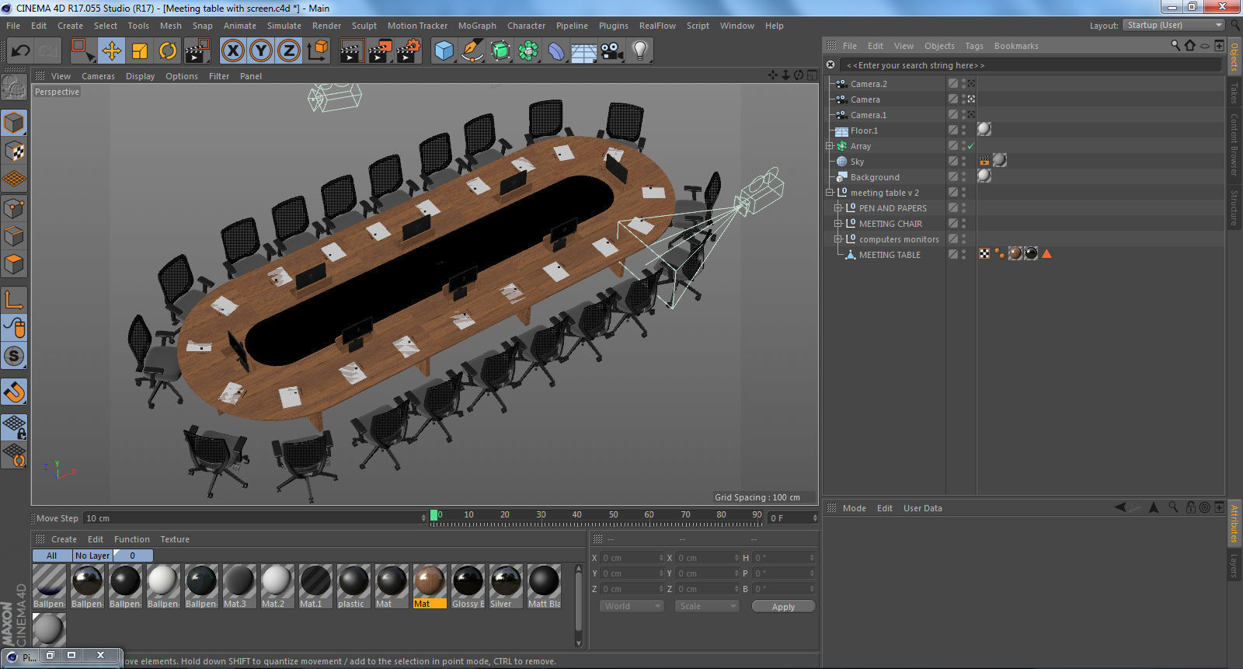The image size is (1243, 669).
Task: Enable the Axis tool
Action: (14, 300)
